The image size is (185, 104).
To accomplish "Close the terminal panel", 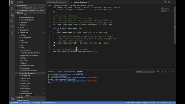I will [x=173, y=72].
